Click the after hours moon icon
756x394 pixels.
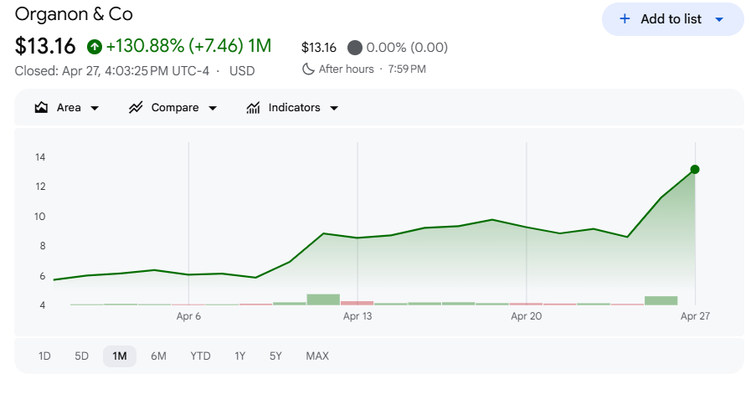pyautogui.click(x=308, y=69)
